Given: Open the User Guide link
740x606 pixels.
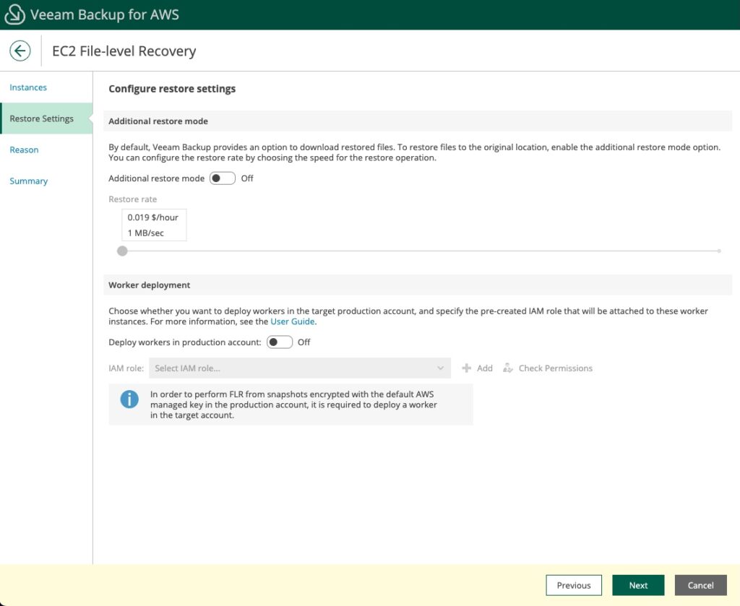Looking at the screenshot, I should click(x=292, y=322).
